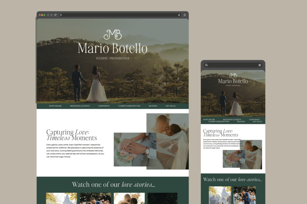Go to Corporate in desktop navigation bar
The height and width of the screenshot is (204, 307).
104,106
